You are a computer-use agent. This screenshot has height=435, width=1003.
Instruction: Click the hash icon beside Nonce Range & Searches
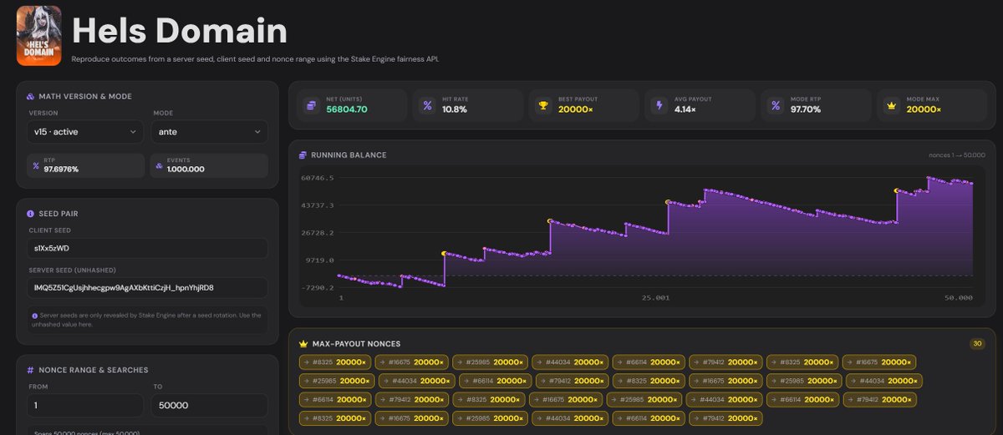30,370
